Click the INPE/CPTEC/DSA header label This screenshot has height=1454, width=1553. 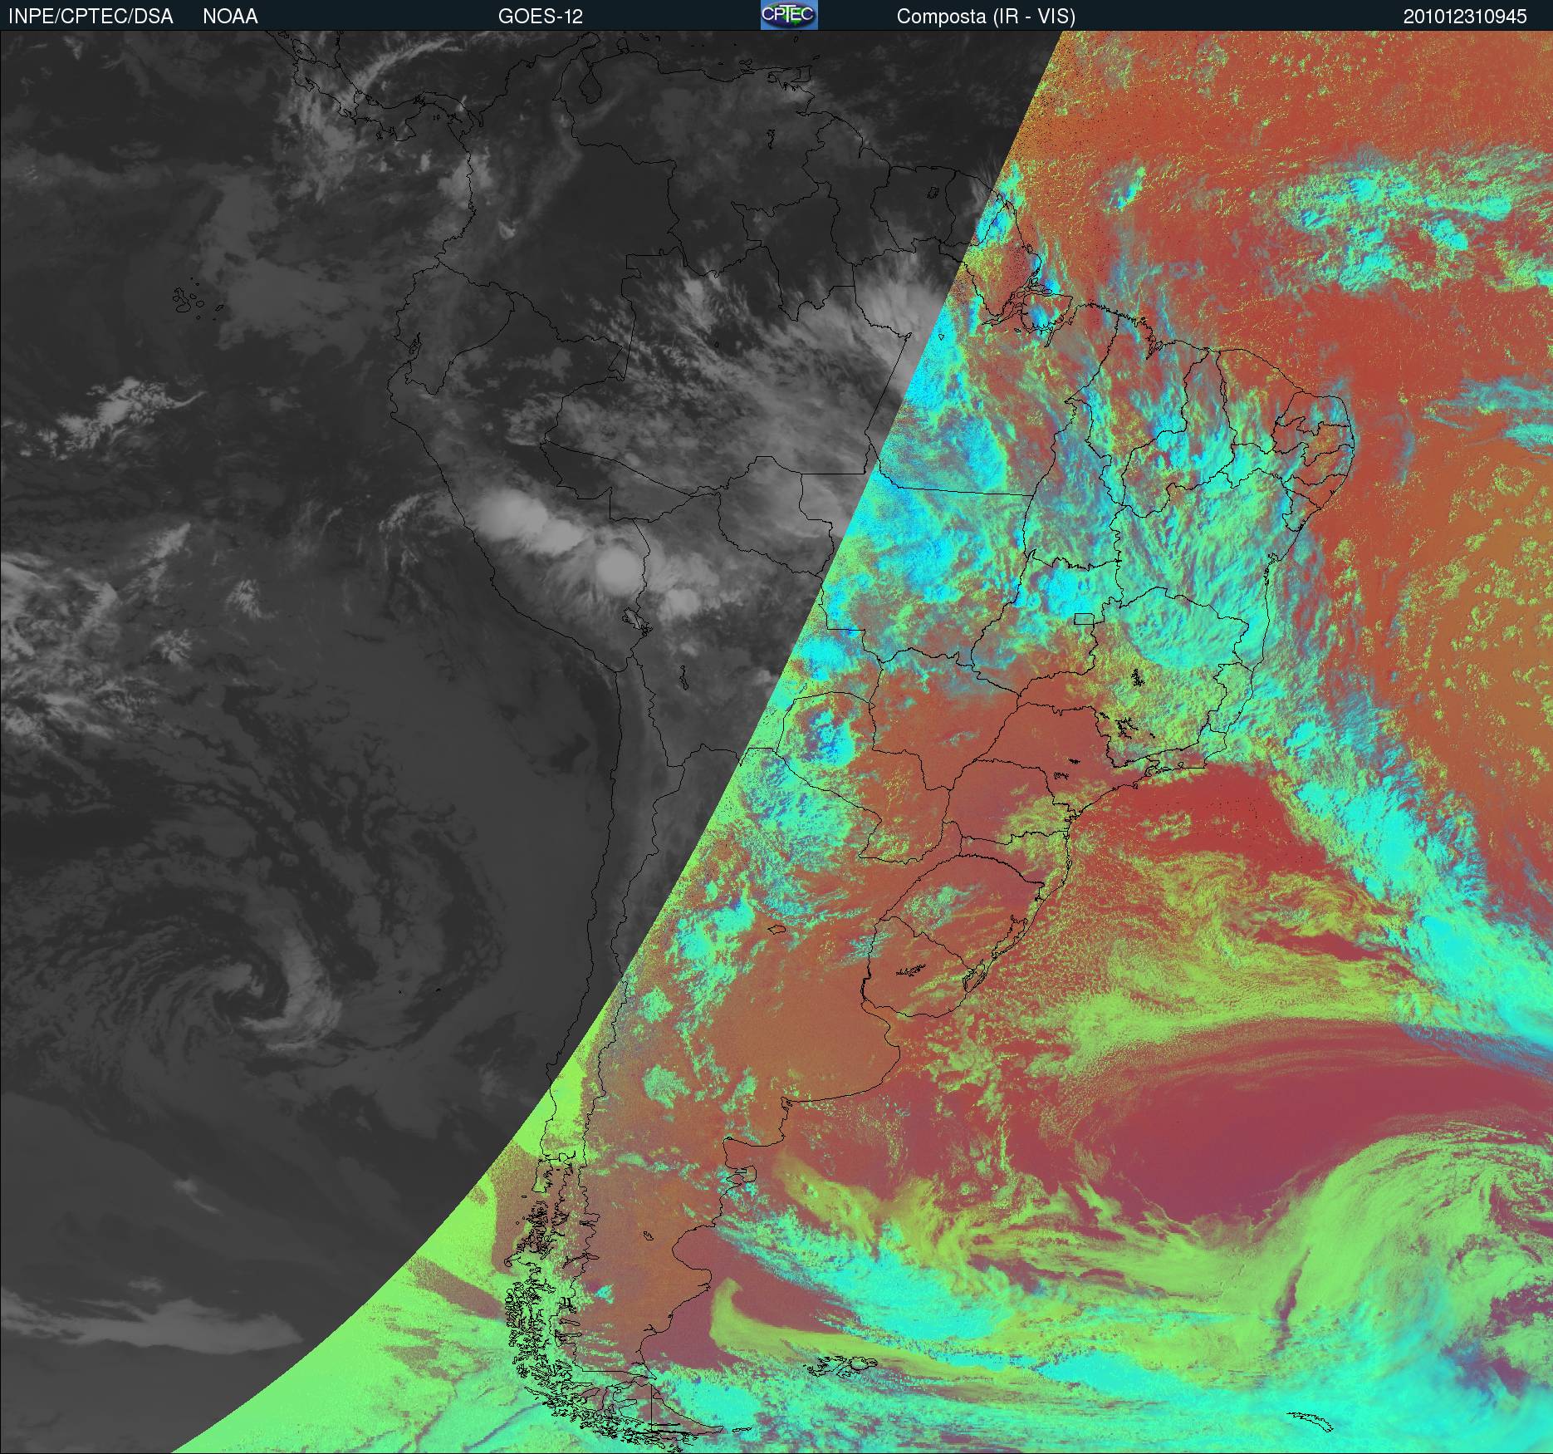(91, 16)
